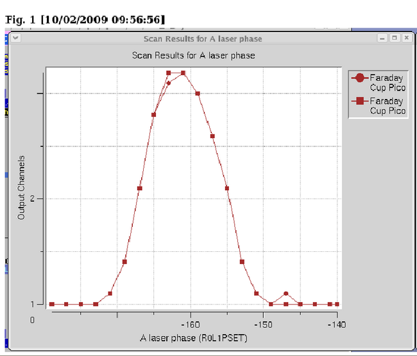This screenshot has height=356, width=417.
Task: Click the window title bar text
Action: (x=203, y=39)
